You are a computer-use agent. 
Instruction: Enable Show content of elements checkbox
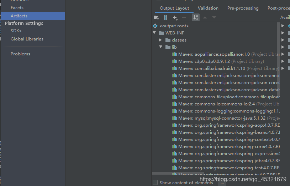[155, 182]
